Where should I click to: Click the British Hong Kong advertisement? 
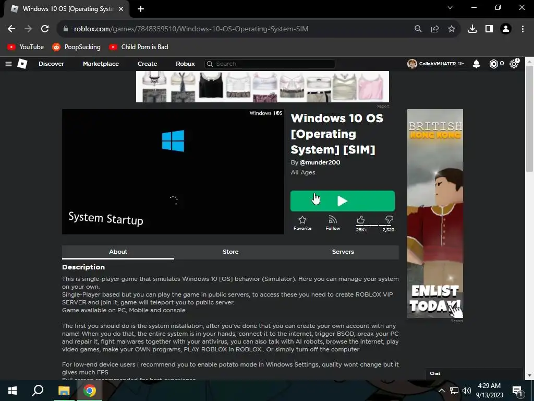click(435, 214)
